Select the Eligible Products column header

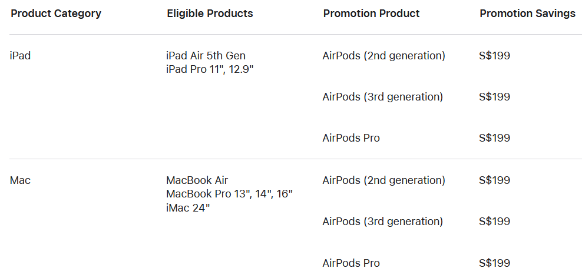(210, 14)
